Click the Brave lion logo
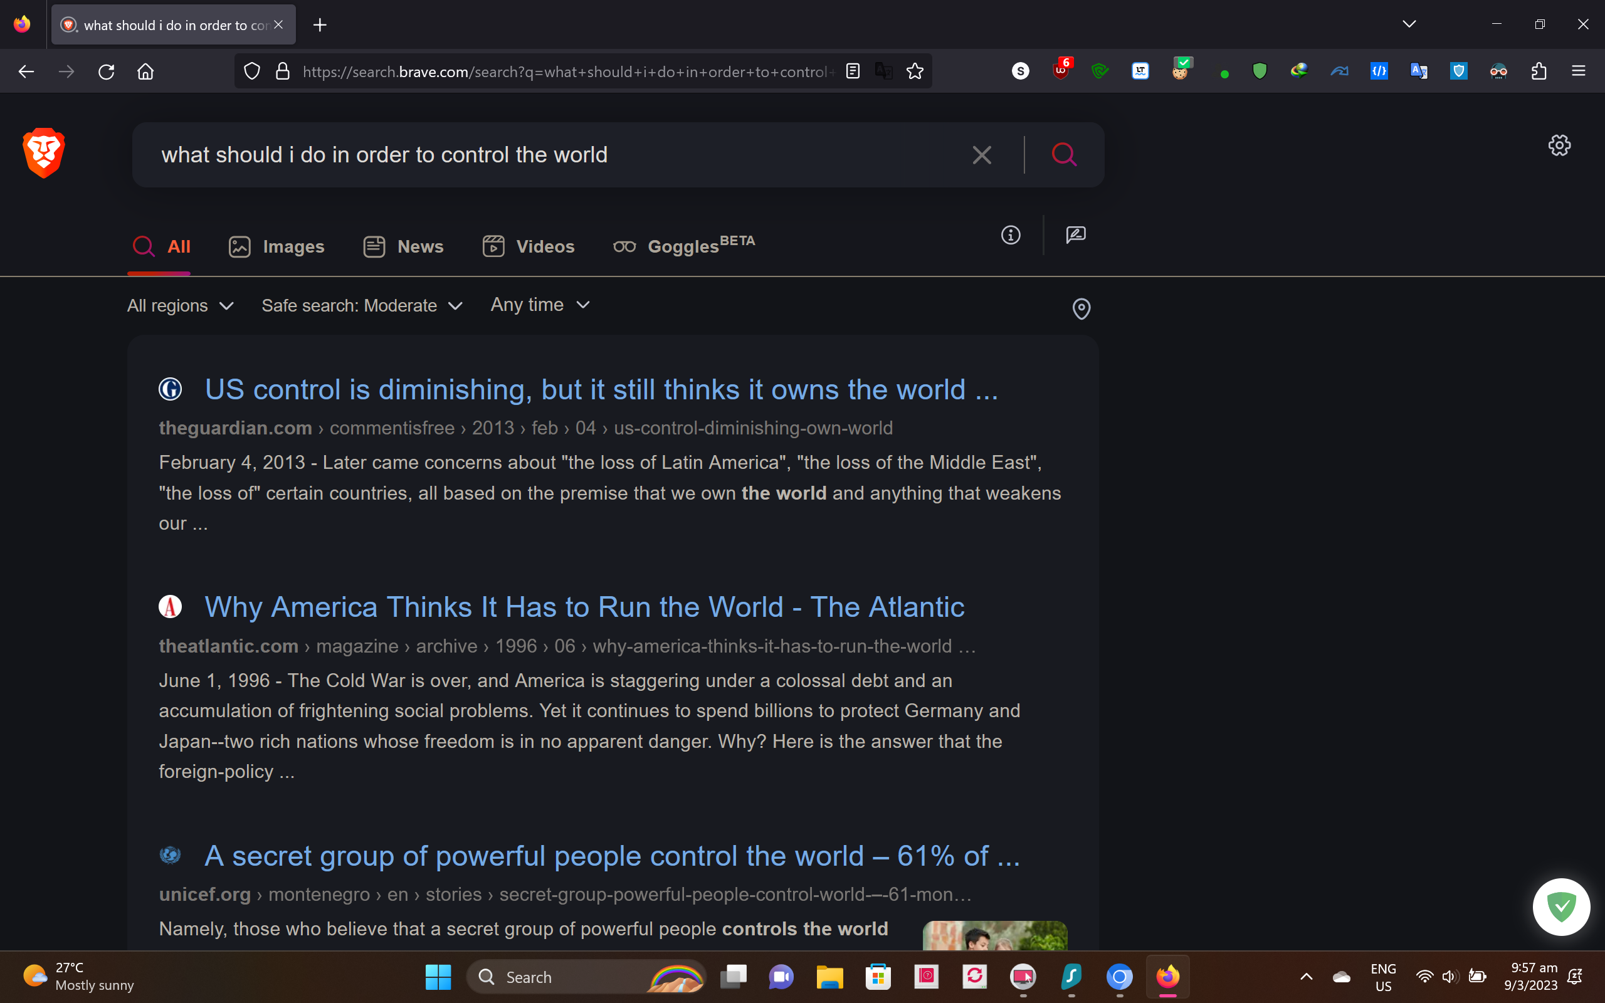The image size is (1605, 1003). point(44,152)
